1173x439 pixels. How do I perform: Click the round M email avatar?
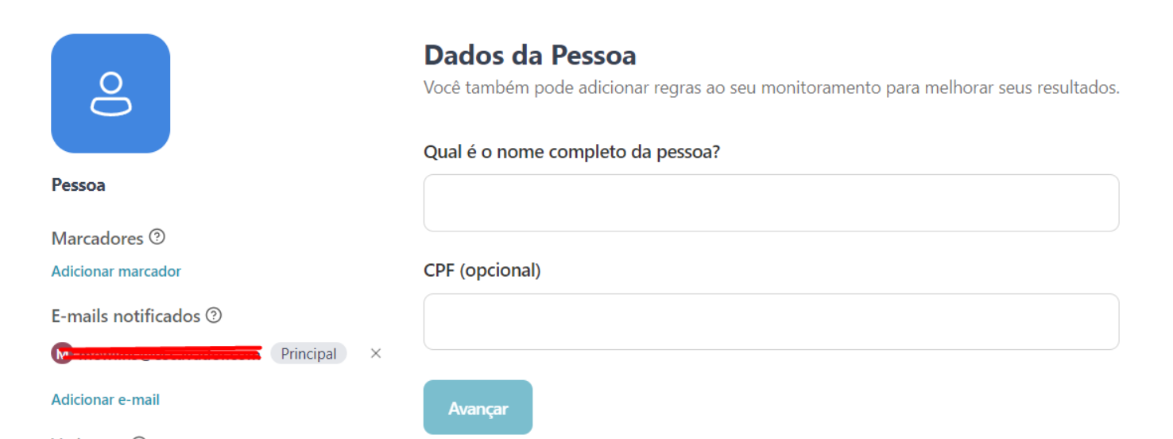(x=61, y=353)
